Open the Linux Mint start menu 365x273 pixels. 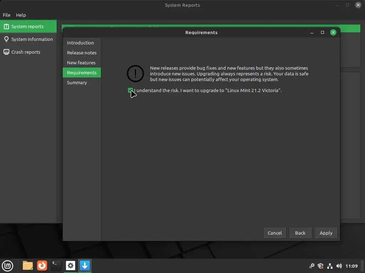7,266
